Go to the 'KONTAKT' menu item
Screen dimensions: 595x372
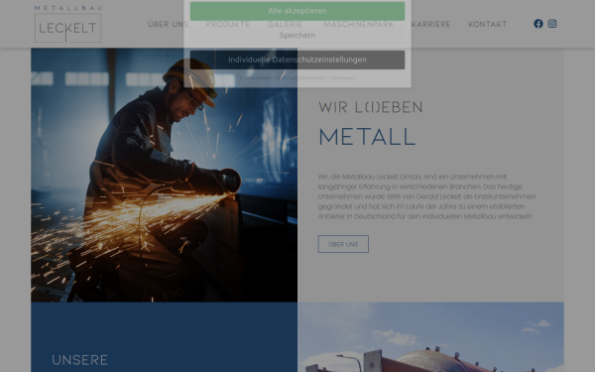(x=488, y=24)
